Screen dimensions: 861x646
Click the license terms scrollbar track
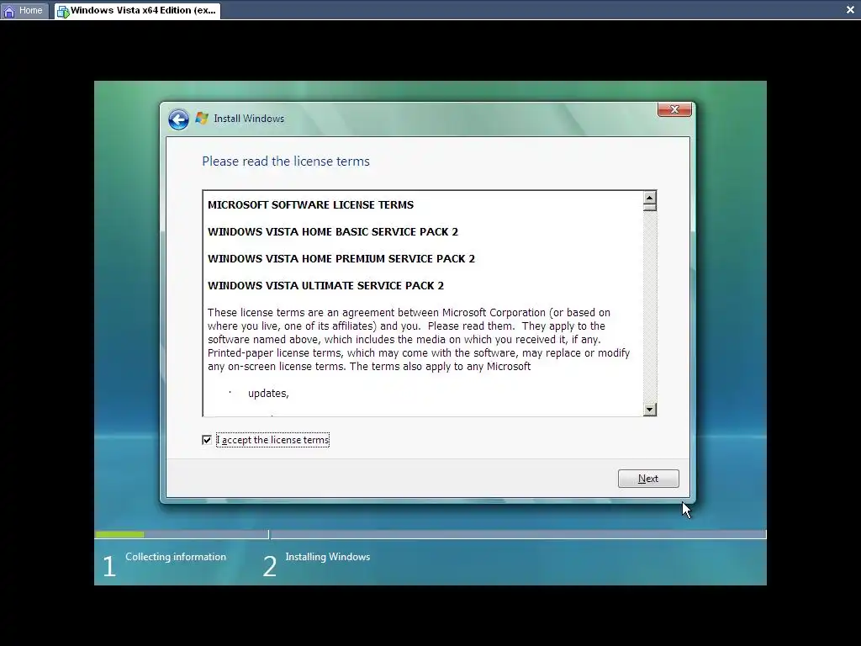coord(650,308)
